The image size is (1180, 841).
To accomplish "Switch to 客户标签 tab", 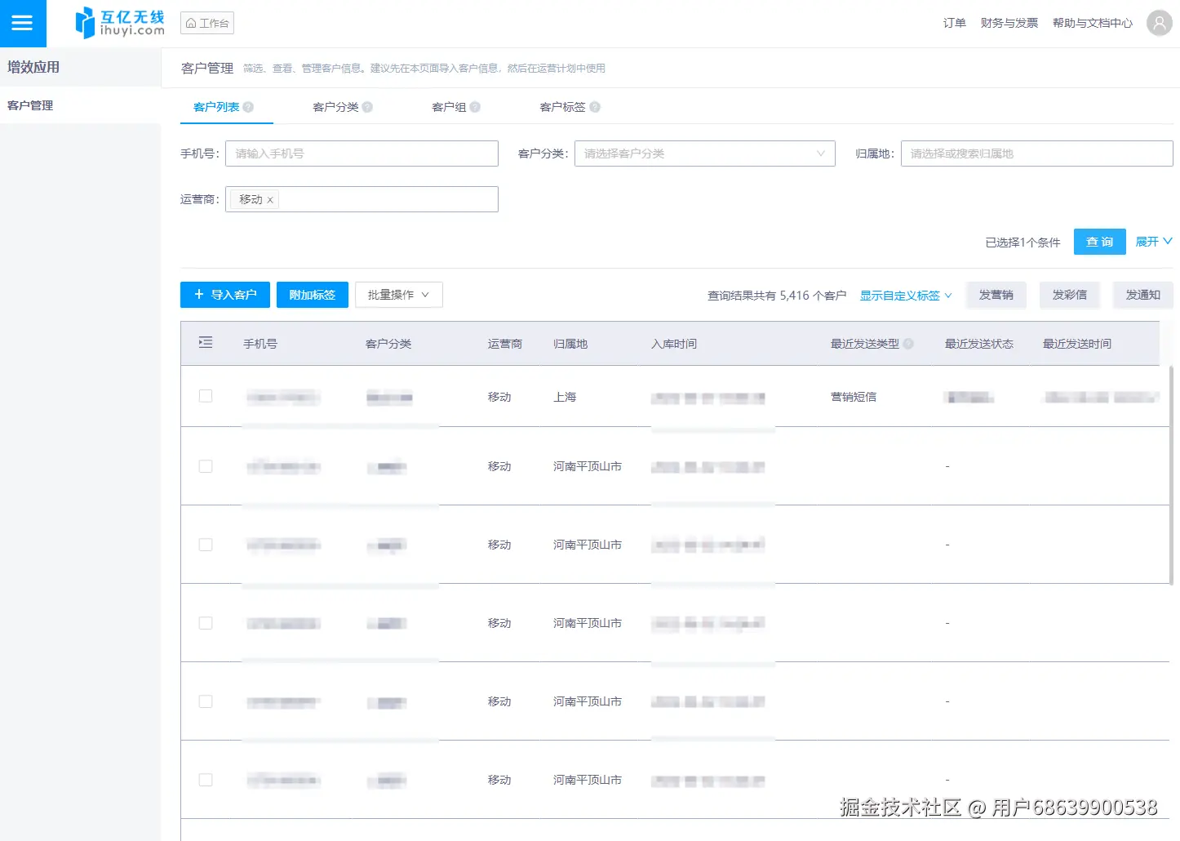I will tap(563, 107).
